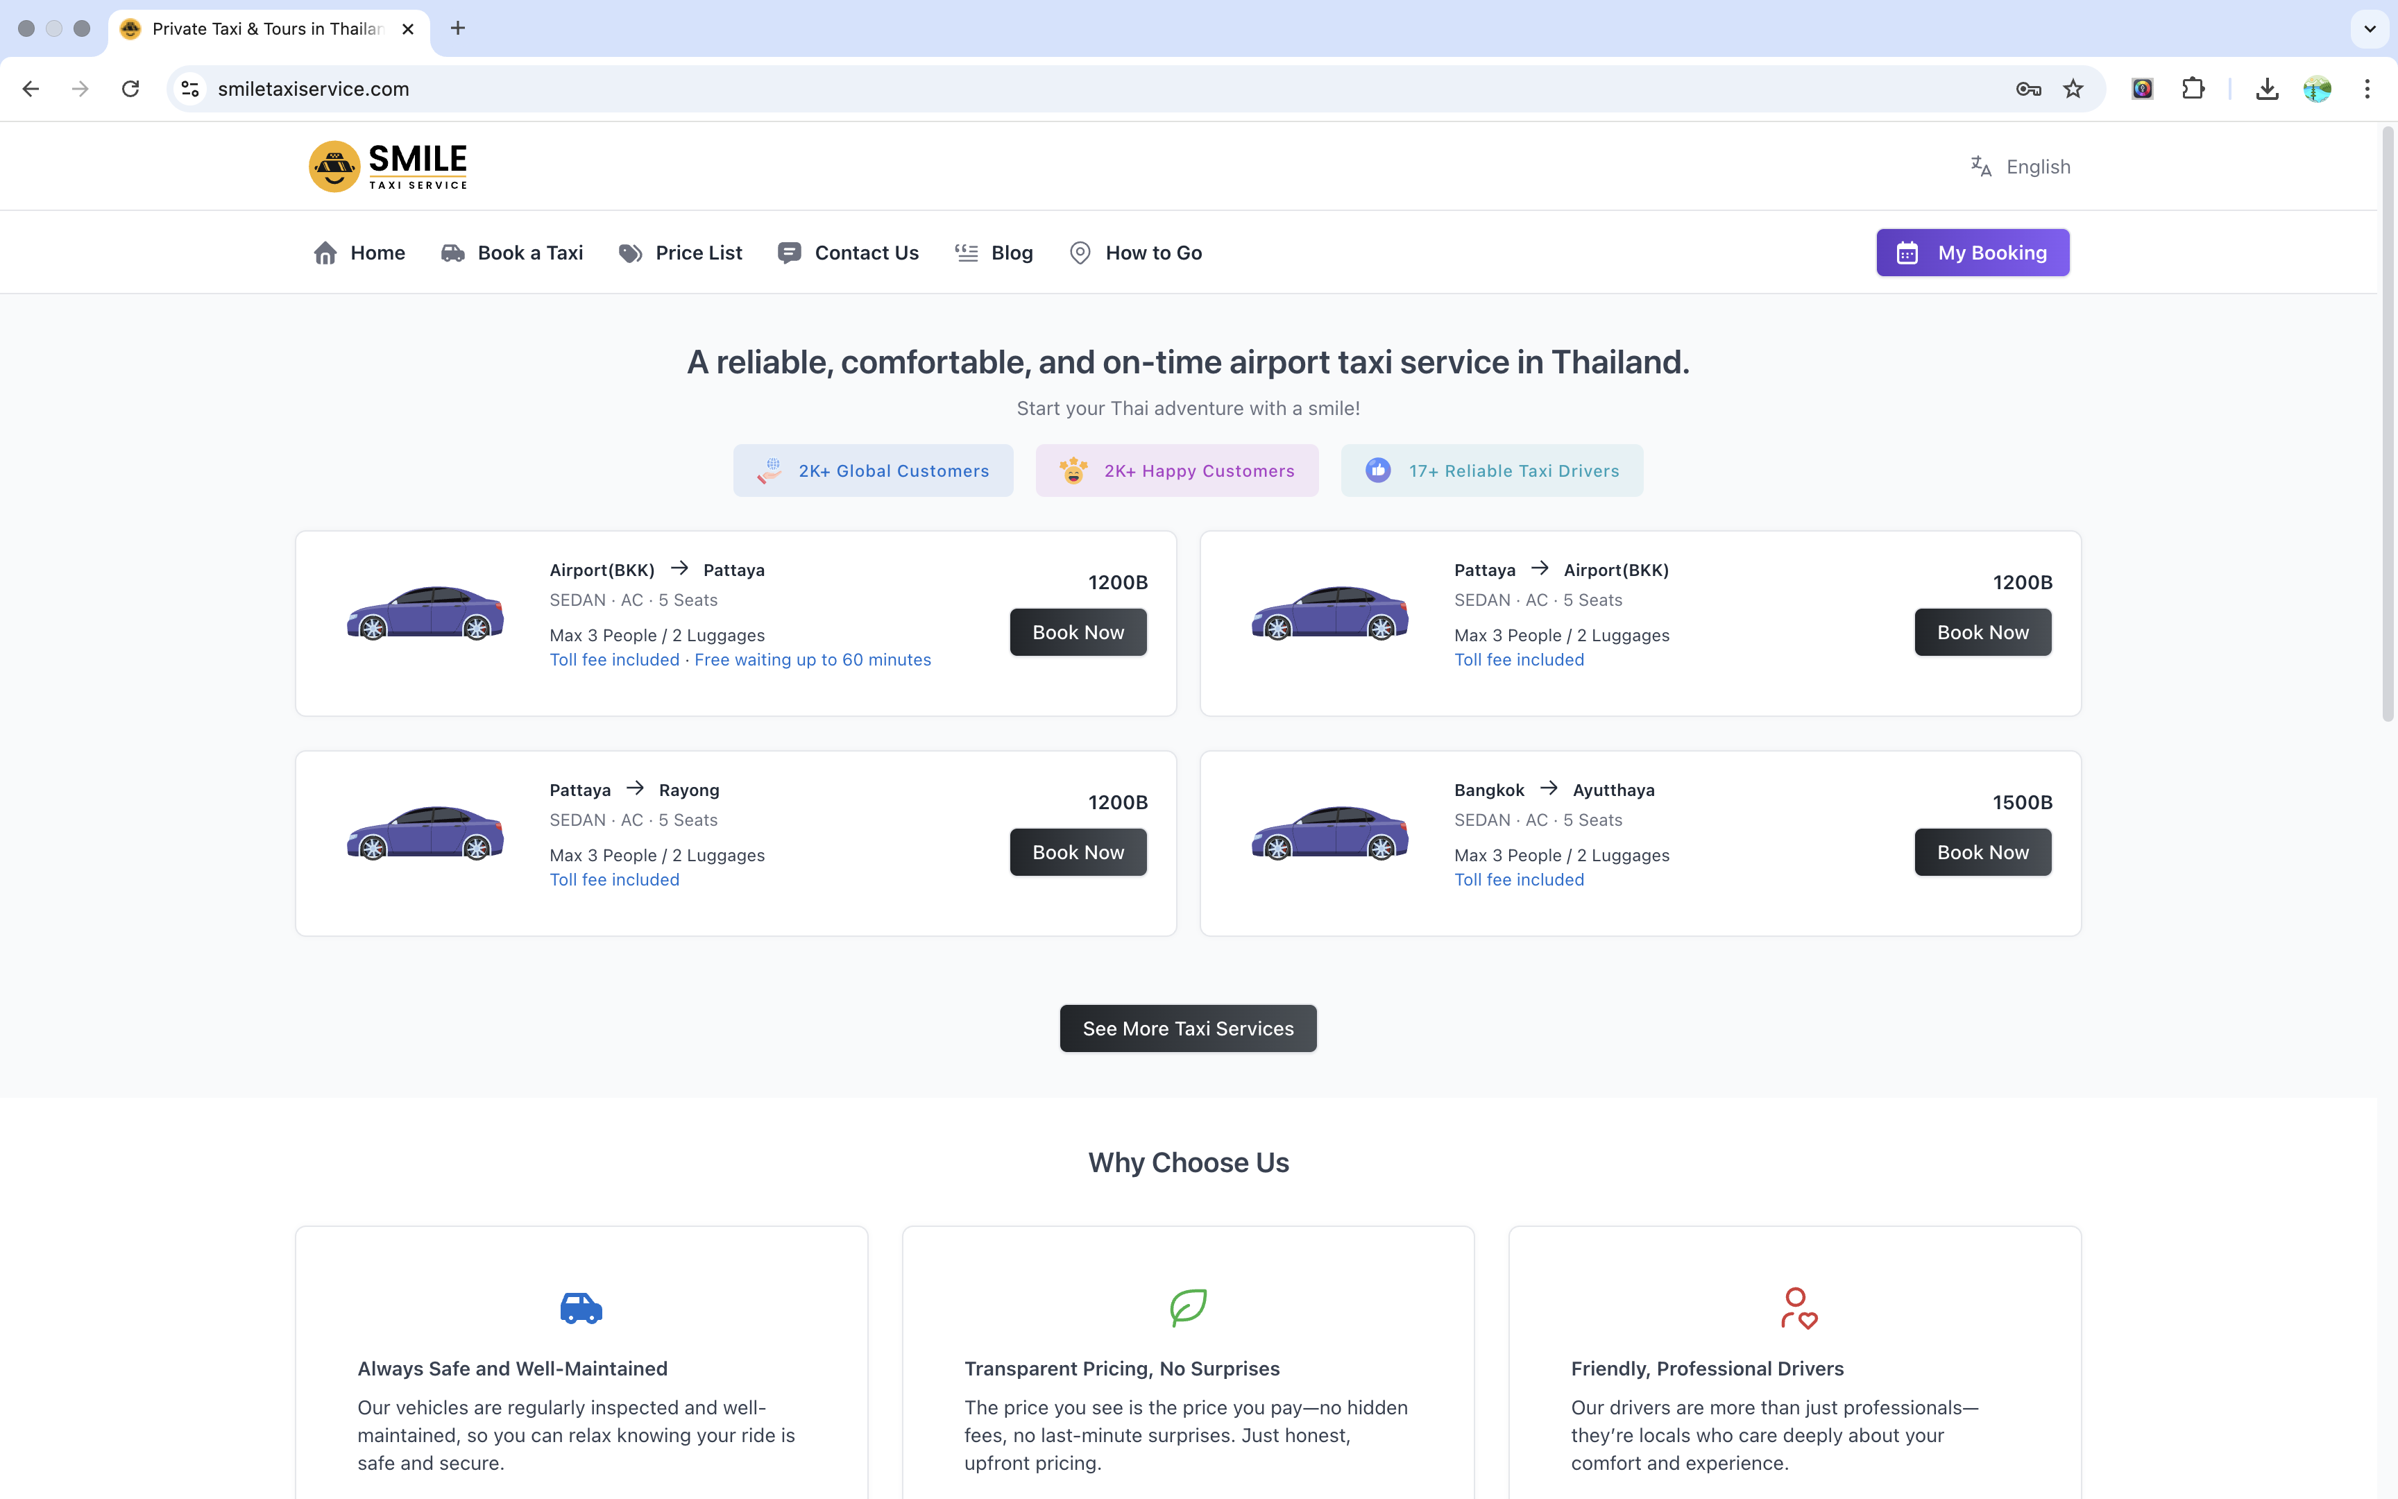Open the How to Go menu item
The image size is (2398, 1499).
point(1136,253)
